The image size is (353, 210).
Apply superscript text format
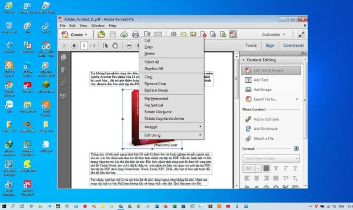[285, 178]
